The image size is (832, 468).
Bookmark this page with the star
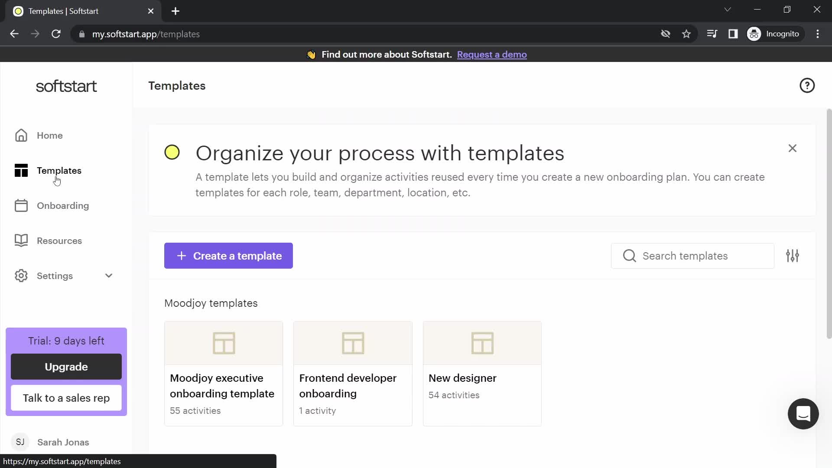pos(686,34)
